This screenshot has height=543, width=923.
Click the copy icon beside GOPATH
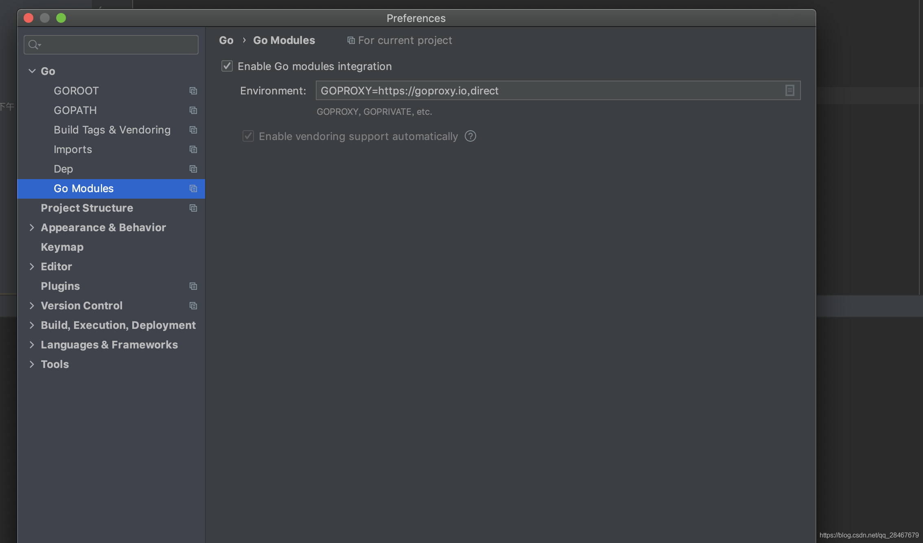click(193, 110)
